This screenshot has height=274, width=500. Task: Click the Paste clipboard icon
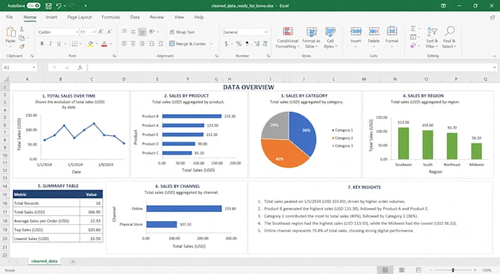[x=10, y=32]
